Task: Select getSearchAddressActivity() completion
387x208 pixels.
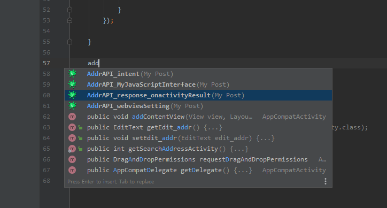Action: tap(198, 149)
